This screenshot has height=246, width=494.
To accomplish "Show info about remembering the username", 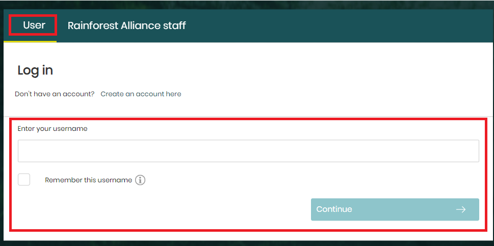I will tap(140, 180).
